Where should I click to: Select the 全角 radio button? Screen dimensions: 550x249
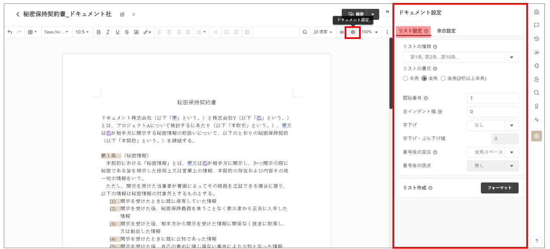tap(424, 78)
